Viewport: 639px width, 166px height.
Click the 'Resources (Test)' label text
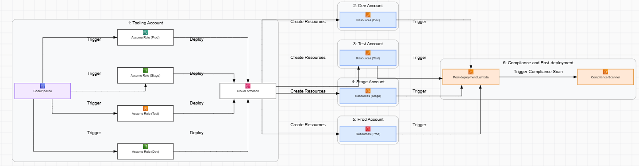(368, 58)
